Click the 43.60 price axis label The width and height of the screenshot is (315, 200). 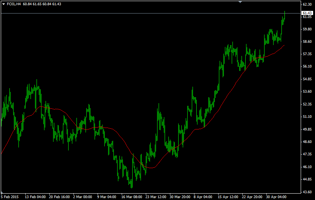(307, 192)
